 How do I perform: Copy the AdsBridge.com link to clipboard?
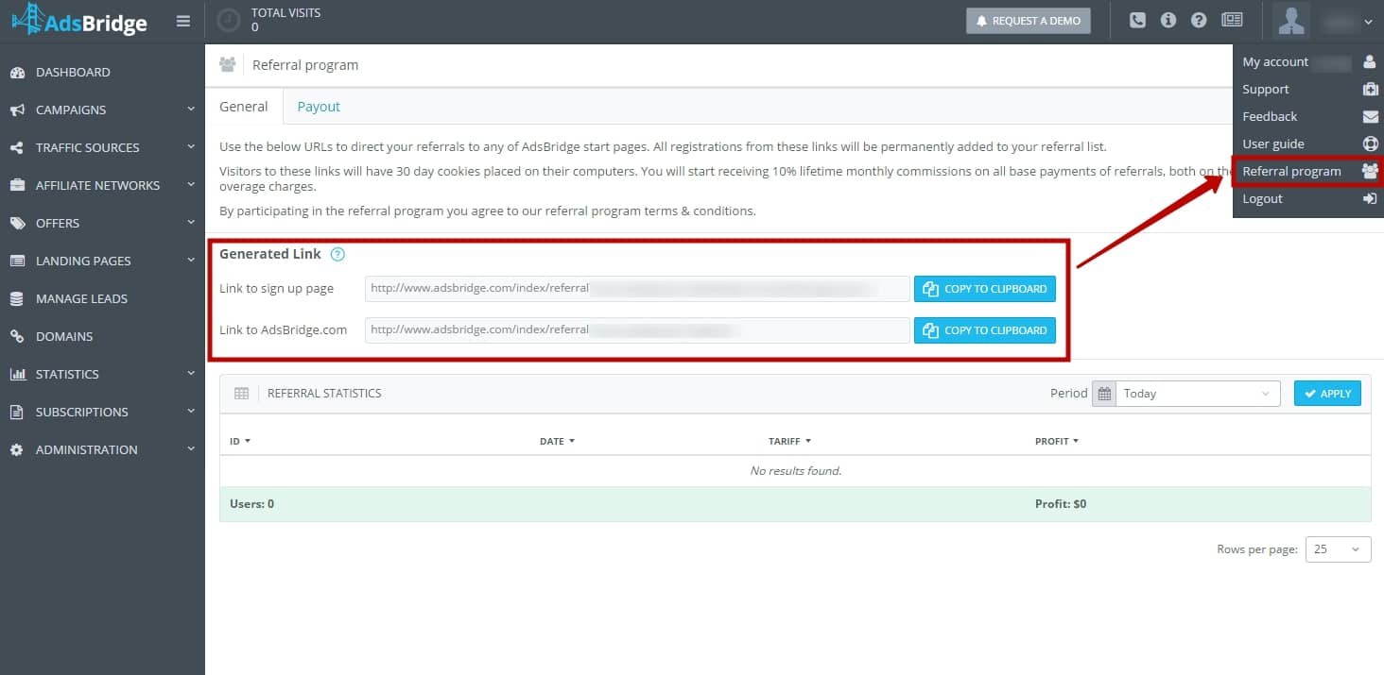point(985,330)
